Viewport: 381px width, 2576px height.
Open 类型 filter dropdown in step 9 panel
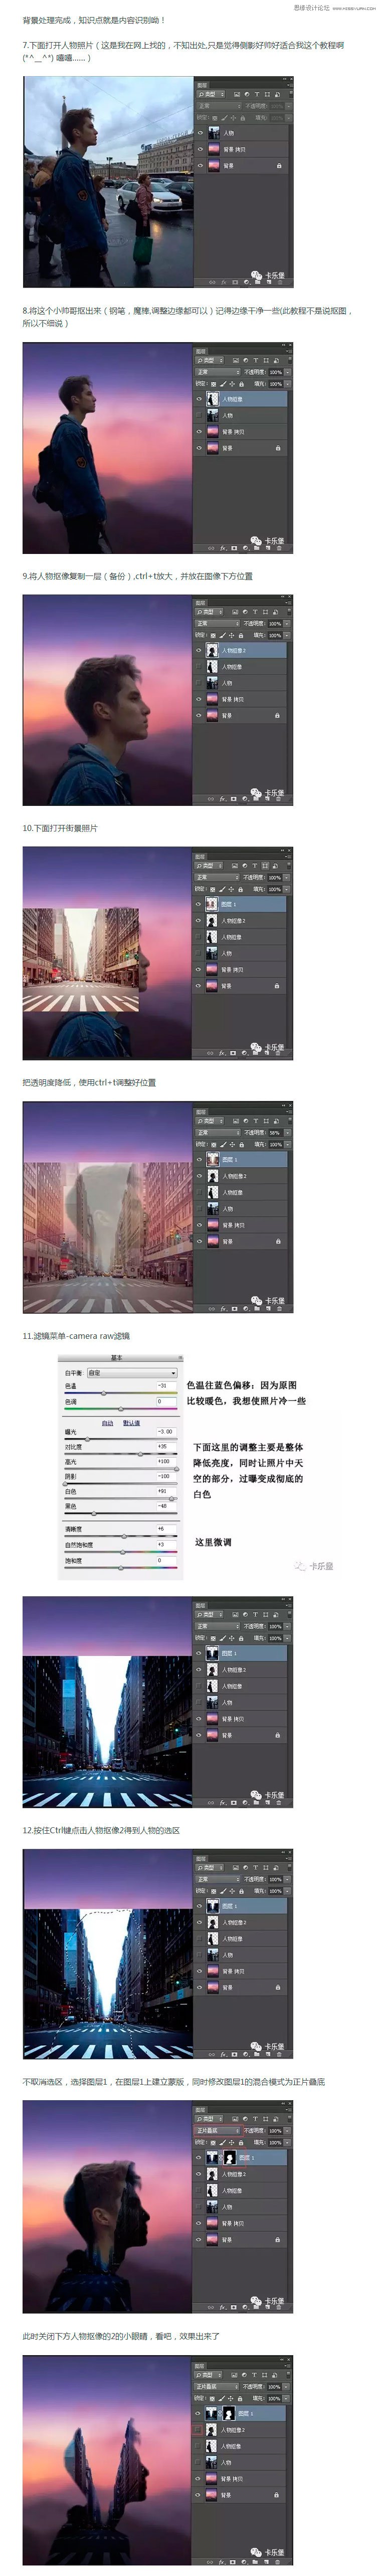coord(209,612)
